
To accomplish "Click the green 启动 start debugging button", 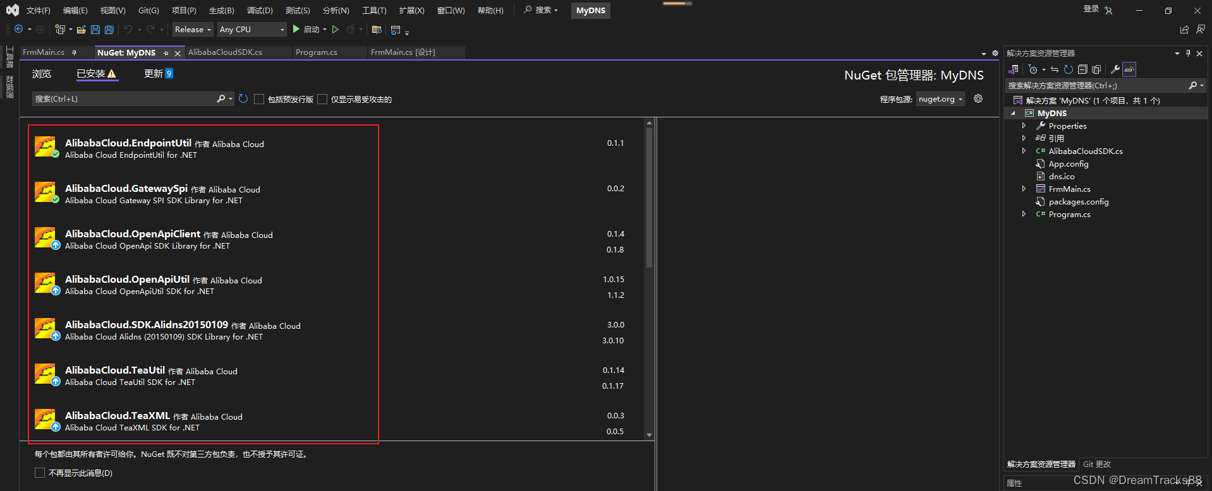I will (306, 29).
